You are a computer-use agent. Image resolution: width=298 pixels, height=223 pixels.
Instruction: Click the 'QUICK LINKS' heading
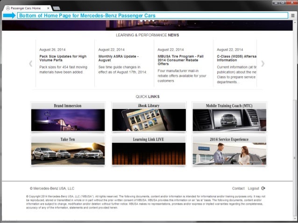[x=148, y=97]
